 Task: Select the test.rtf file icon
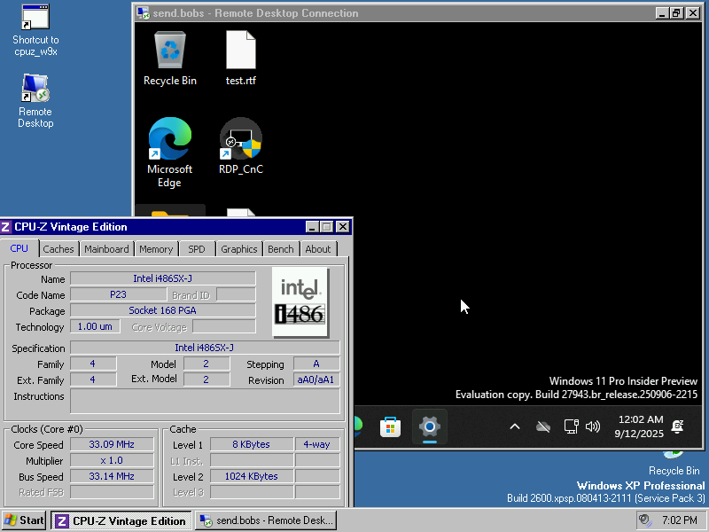[240, 59]
